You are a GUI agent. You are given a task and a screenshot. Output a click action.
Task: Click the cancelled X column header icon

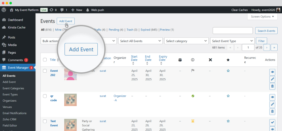point(210,60)
